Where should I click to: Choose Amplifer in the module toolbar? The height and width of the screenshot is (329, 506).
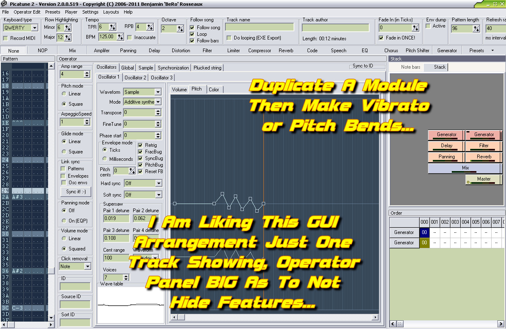[102, 51]
